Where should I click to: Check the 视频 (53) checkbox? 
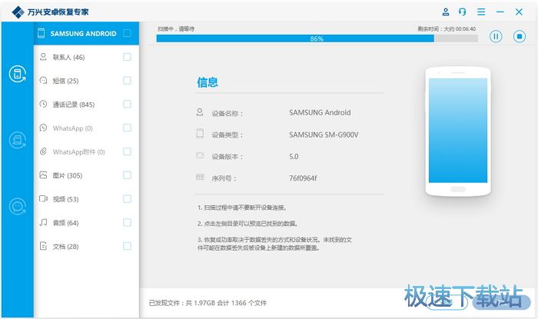pos(127,198)
